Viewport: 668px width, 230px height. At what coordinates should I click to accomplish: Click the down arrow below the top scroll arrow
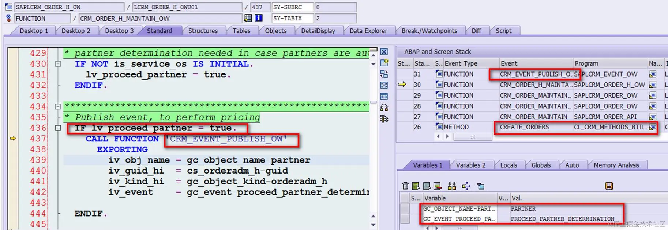373,64
